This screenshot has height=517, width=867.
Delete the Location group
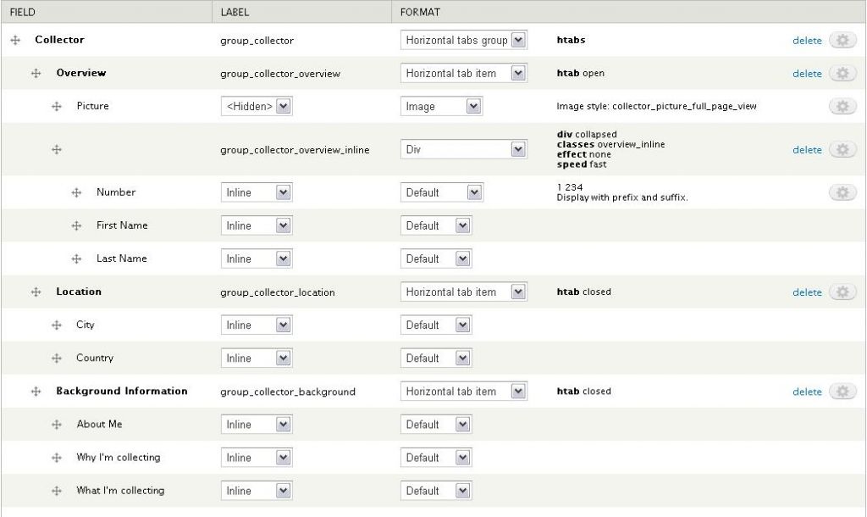(x=807, y=292)
